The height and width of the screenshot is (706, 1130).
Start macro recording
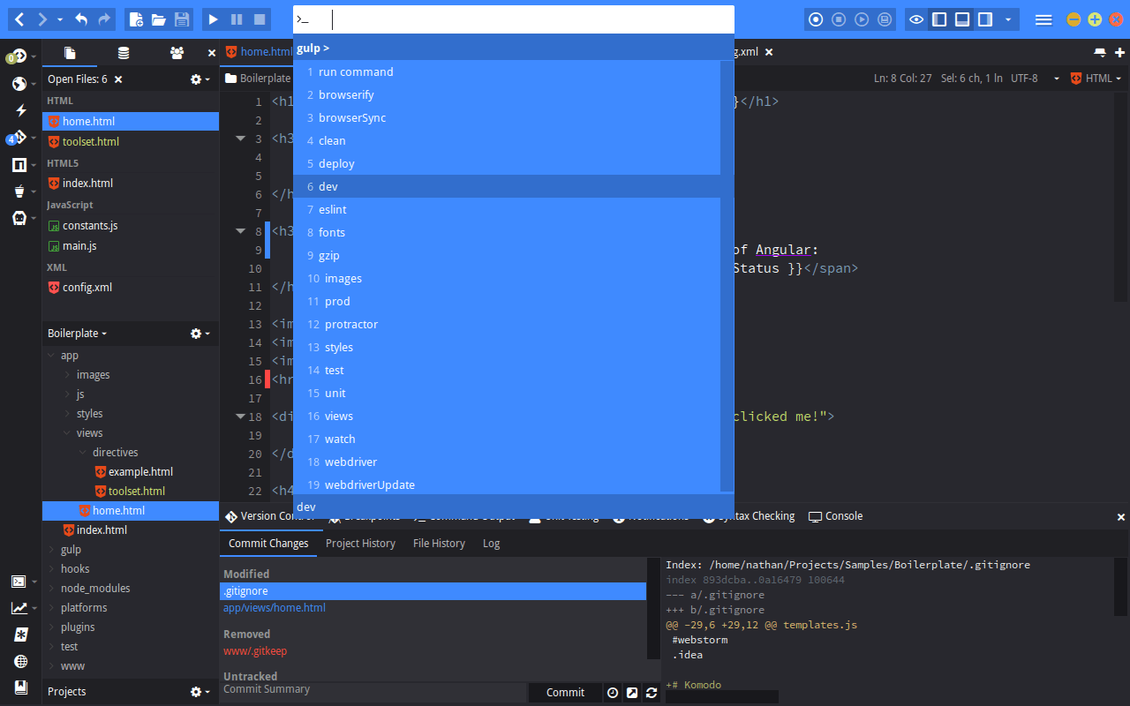tap(816, 19)
